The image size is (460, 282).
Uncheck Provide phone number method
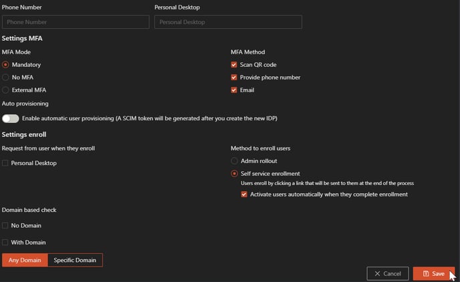234,78
